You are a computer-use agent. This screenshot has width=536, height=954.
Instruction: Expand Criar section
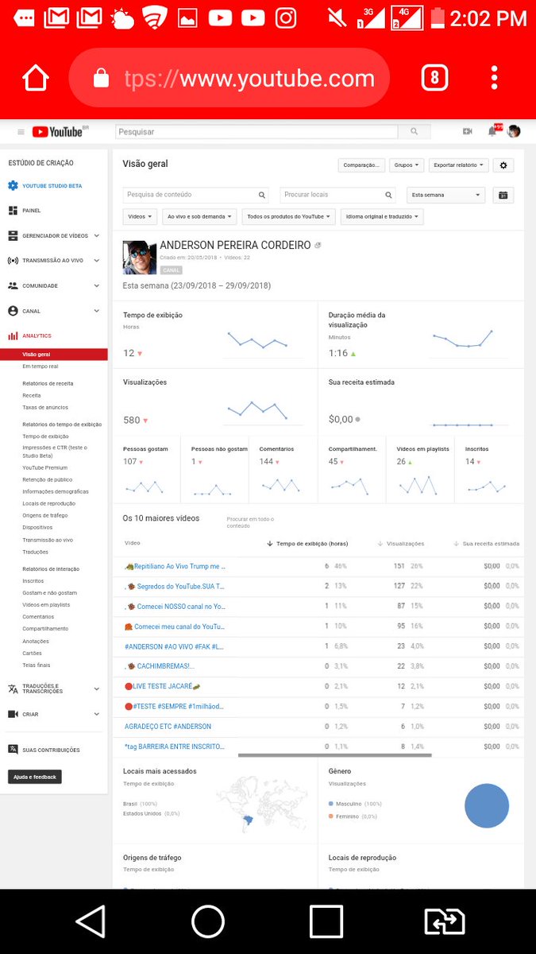(x=53, y=714)
